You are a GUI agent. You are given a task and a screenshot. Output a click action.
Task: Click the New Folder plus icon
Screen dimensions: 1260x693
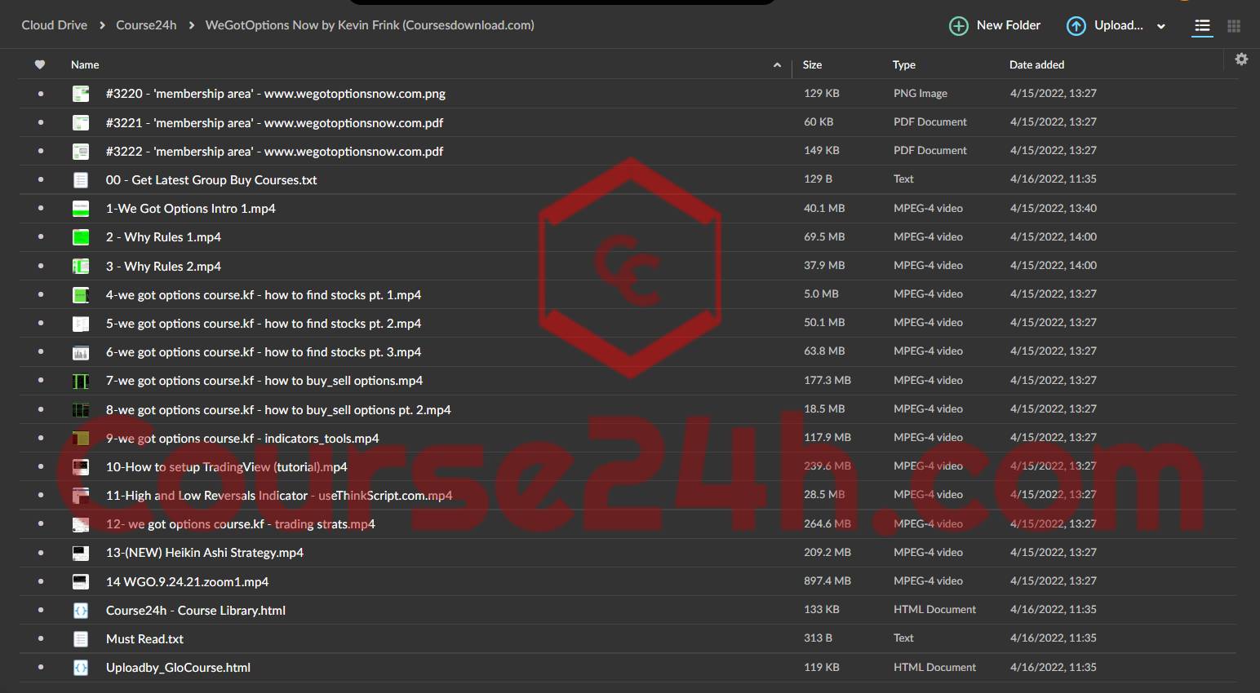959,26
